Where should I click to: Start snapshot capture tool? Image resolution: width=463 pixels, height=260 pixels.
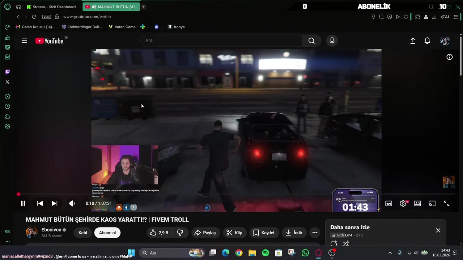point(381,17)
